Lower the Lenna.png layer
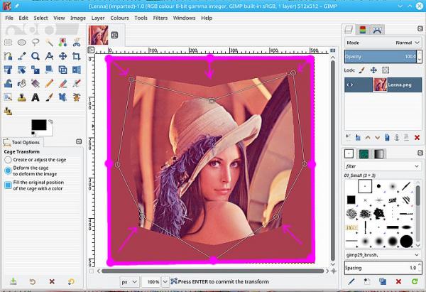The height and width of the screenshot is (292, 426). coord(378,138)
